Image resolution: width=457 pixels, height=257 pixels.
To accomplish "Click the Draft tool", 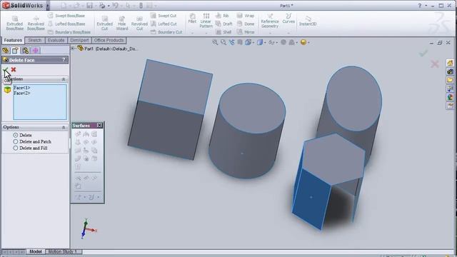I will point(224,24).
